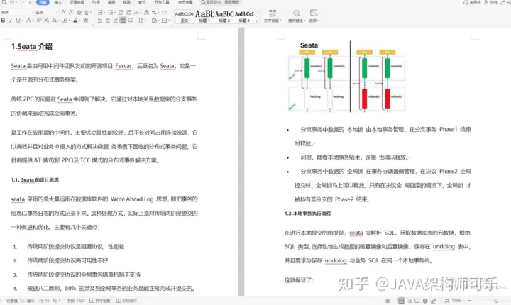
Task: Apply Underline formatting
Action: coord(18,20)
